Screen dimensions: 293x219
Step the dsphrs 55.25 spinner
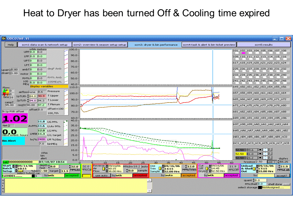point(278,162)
